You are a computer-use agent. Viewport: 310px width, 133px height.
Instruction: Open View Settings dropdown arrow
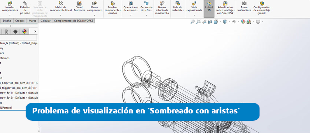262,22
